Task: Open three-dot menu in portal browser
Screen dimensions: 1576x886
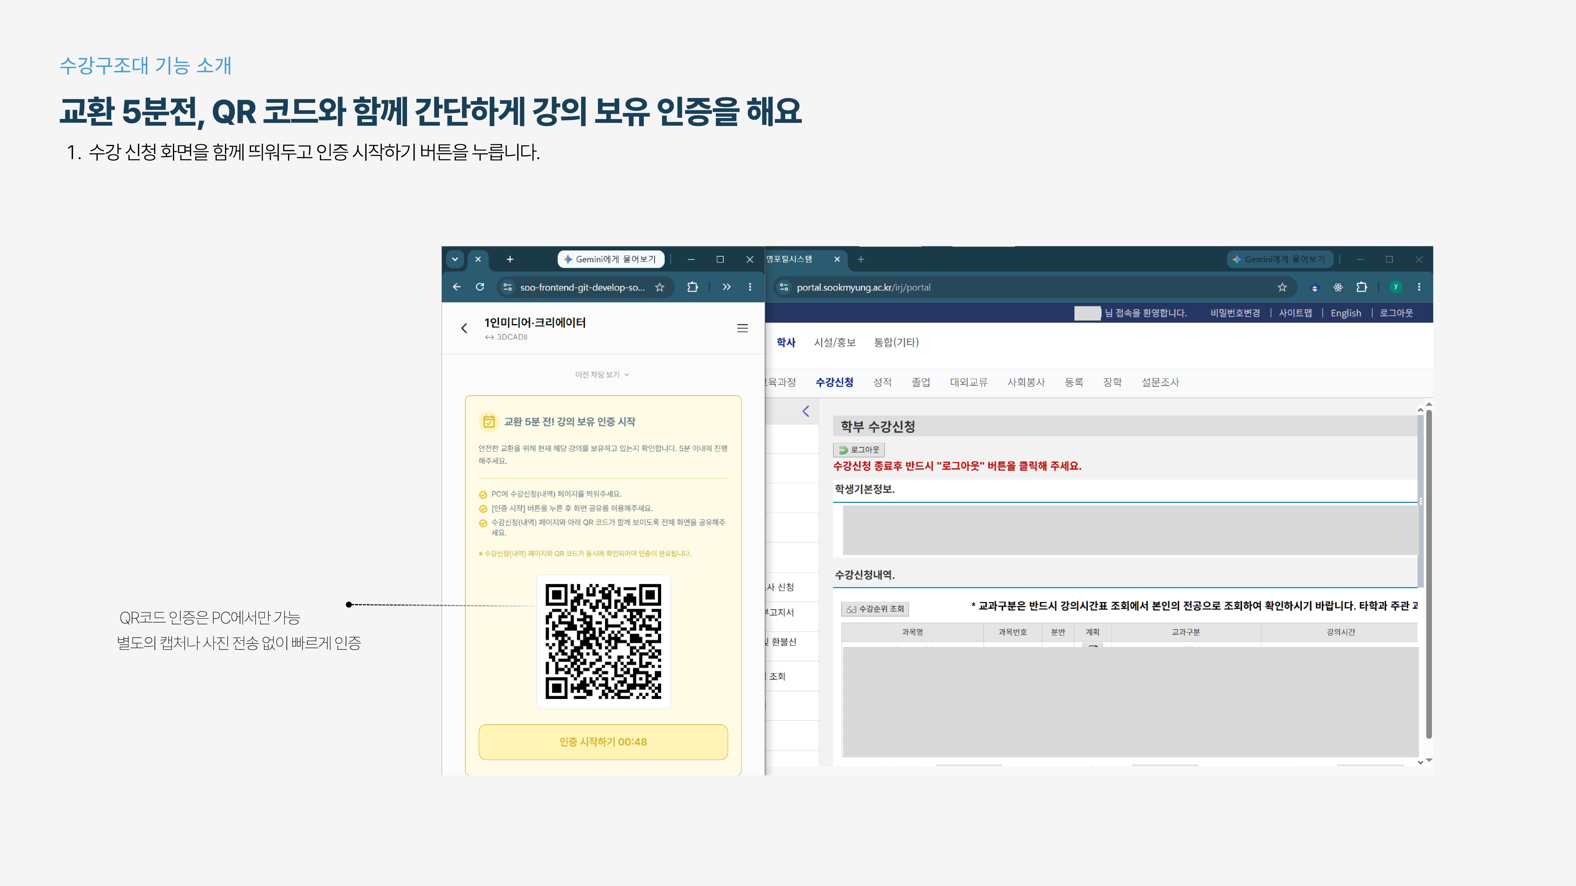Action: [1419, 287]
